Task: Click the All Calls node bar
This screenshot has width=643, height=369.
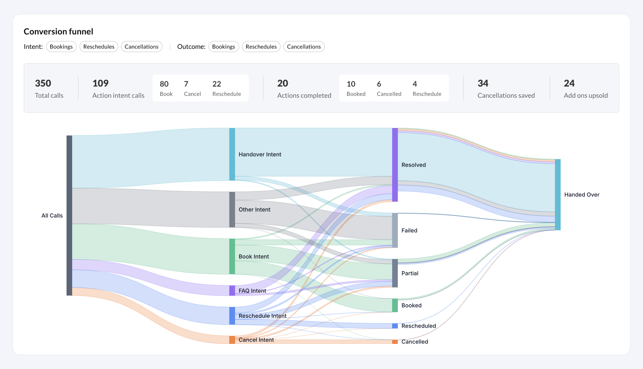Action: pyautogui.click(x=69, y=215)
